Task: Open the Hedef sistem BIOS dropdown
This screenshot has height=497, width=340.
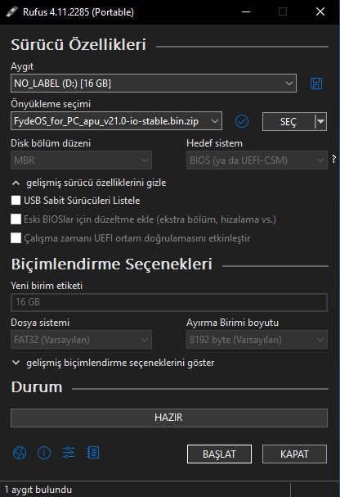Action: (x=257, y=160)
